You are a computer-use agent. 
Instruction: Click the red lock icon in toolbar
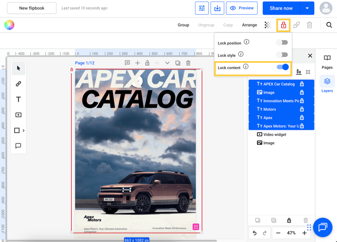(x=283, y=25)
